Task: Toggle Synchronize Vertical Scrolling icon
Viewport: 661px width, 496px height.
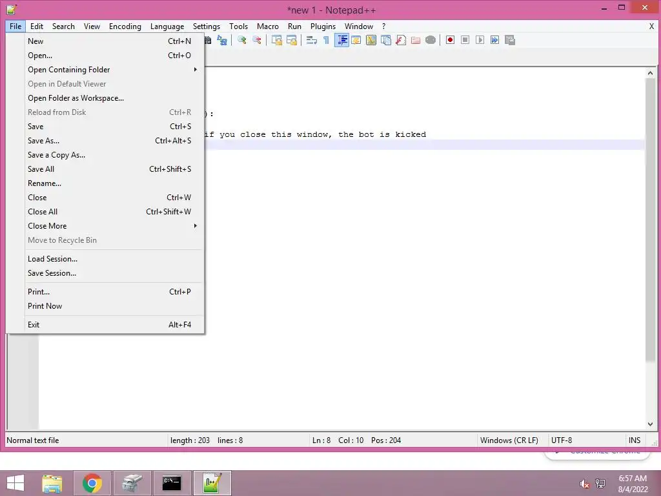Action: point(277,40)
